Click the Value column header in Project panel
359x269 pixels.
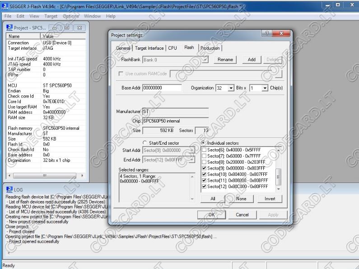63,36
